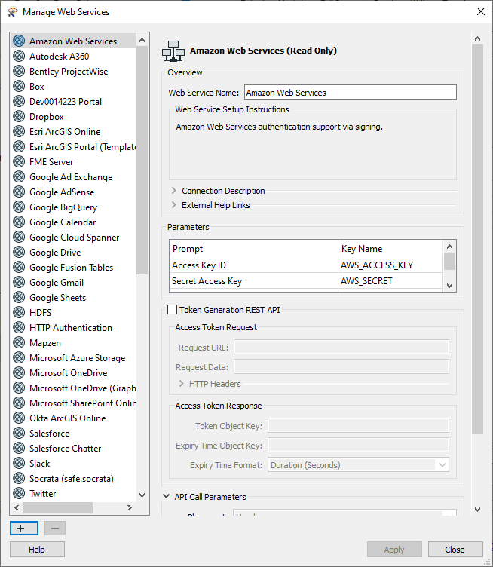Click the FME Server service icon
The image size is (493, 567).
click(19, 161)
